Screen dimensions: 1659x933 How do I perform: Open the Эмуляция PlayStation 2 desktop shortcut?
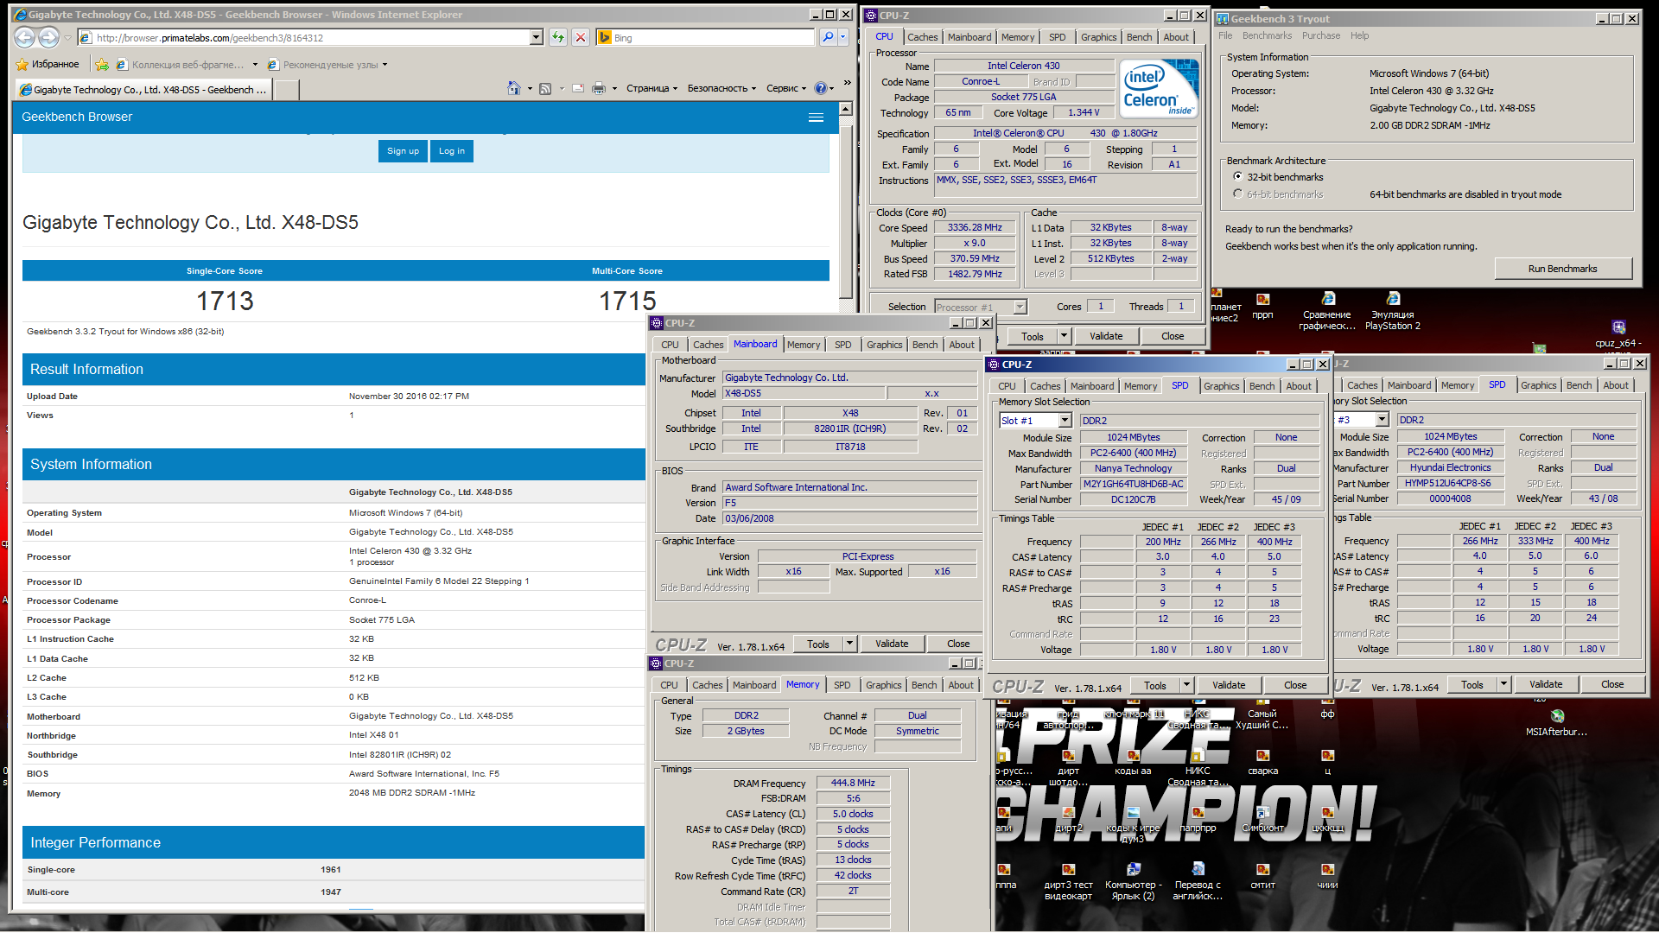1393,312
